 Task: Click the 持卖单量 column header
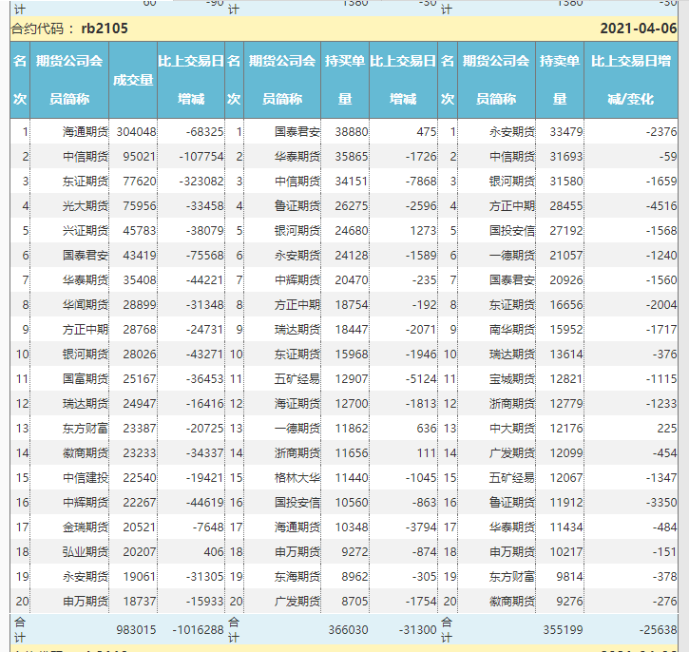point(560,80)
